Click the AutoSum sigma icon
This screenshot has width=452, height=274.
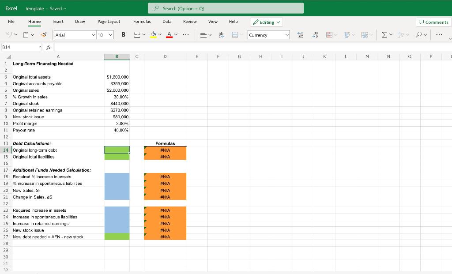click(x=384, y=34)
